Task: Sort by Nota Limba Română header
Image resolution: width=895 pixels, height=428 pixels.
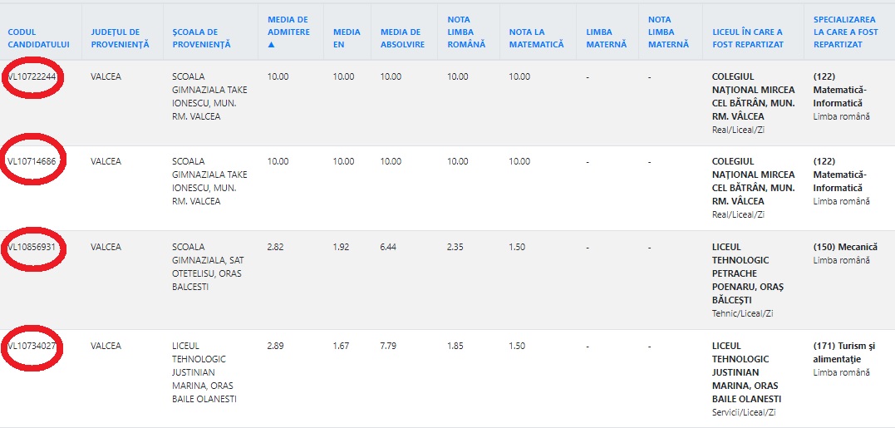Action: click(466, 32)
